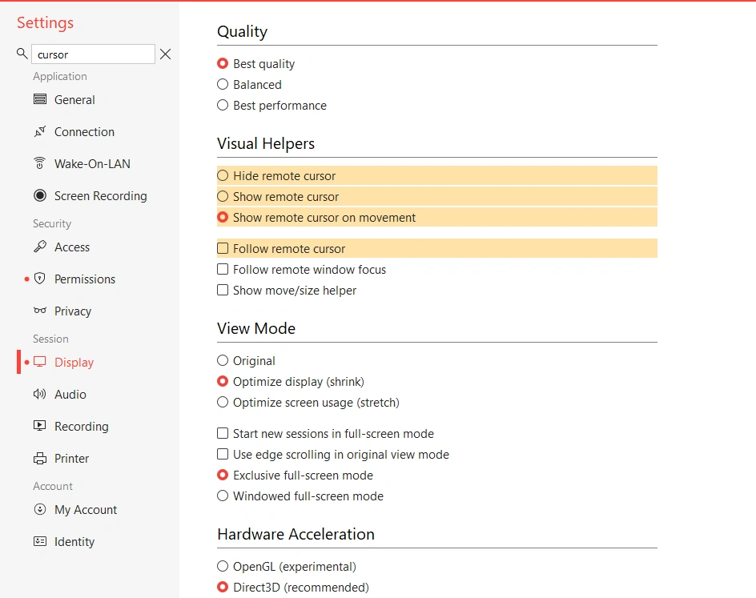Image resolution: width=756 pixels, height=598 pixels.
Task: Open Access settings via the key icon
Action: click(40, 247)
